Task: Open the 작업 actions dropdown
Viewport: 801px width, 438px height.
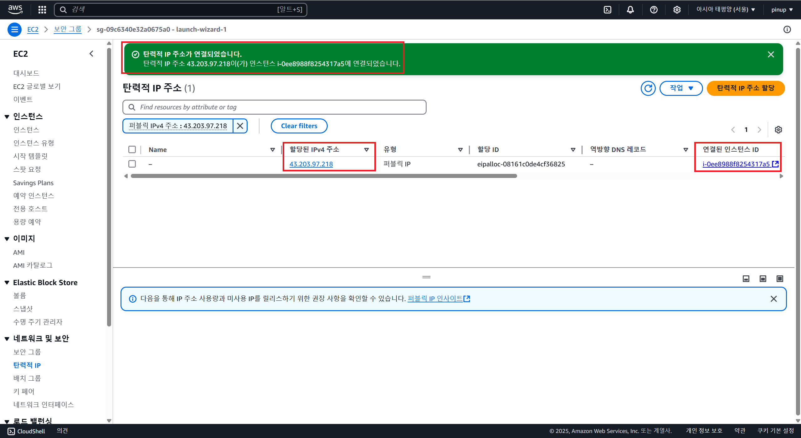Action: 681,88
